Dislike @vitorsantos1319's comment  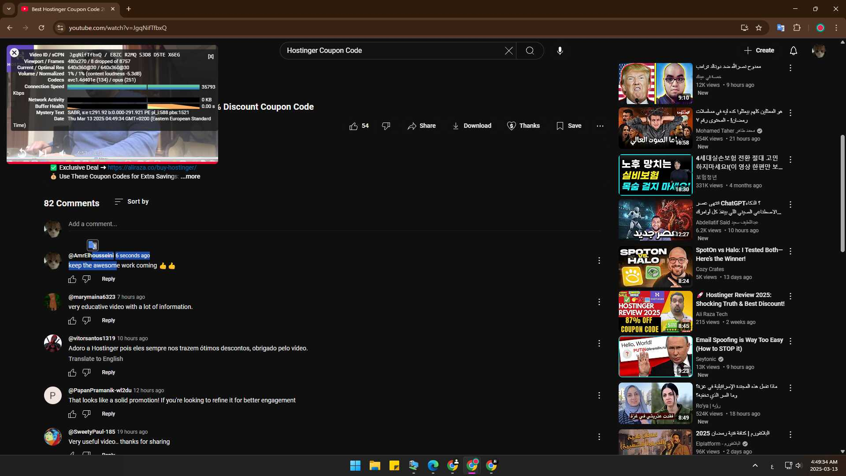[86, 372]
